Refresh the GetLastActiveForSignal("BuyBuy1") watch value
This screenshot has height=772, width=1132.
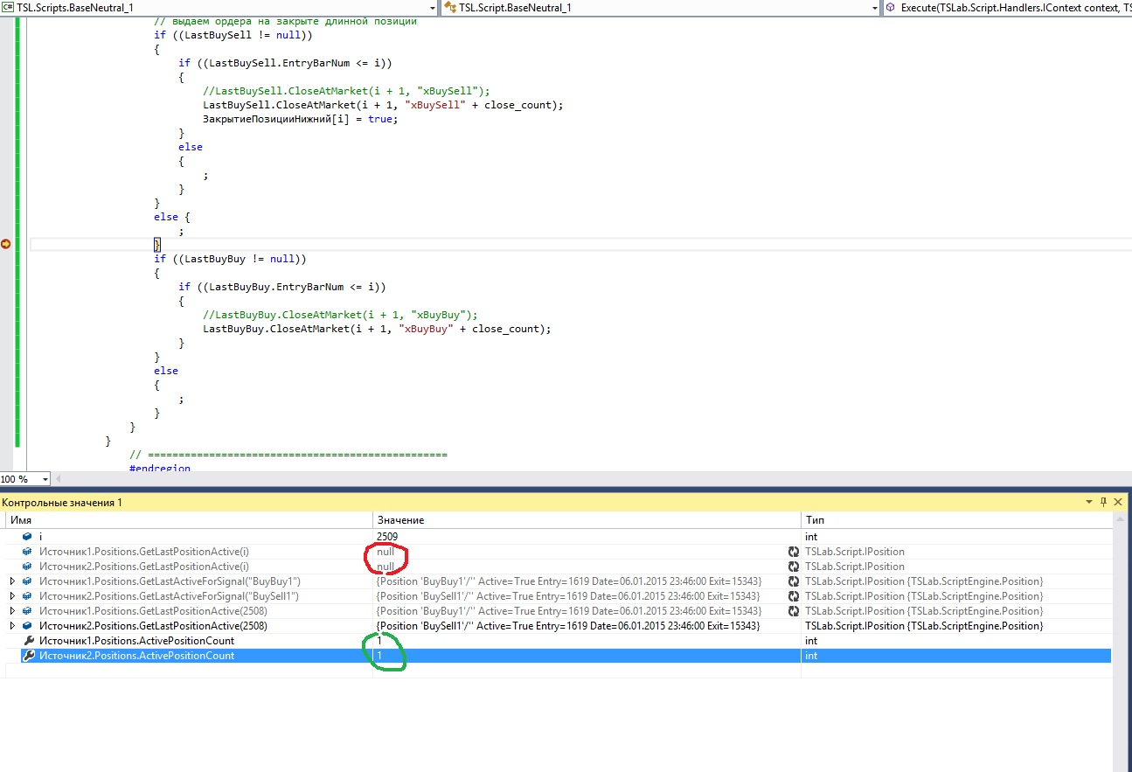(794, 581)
